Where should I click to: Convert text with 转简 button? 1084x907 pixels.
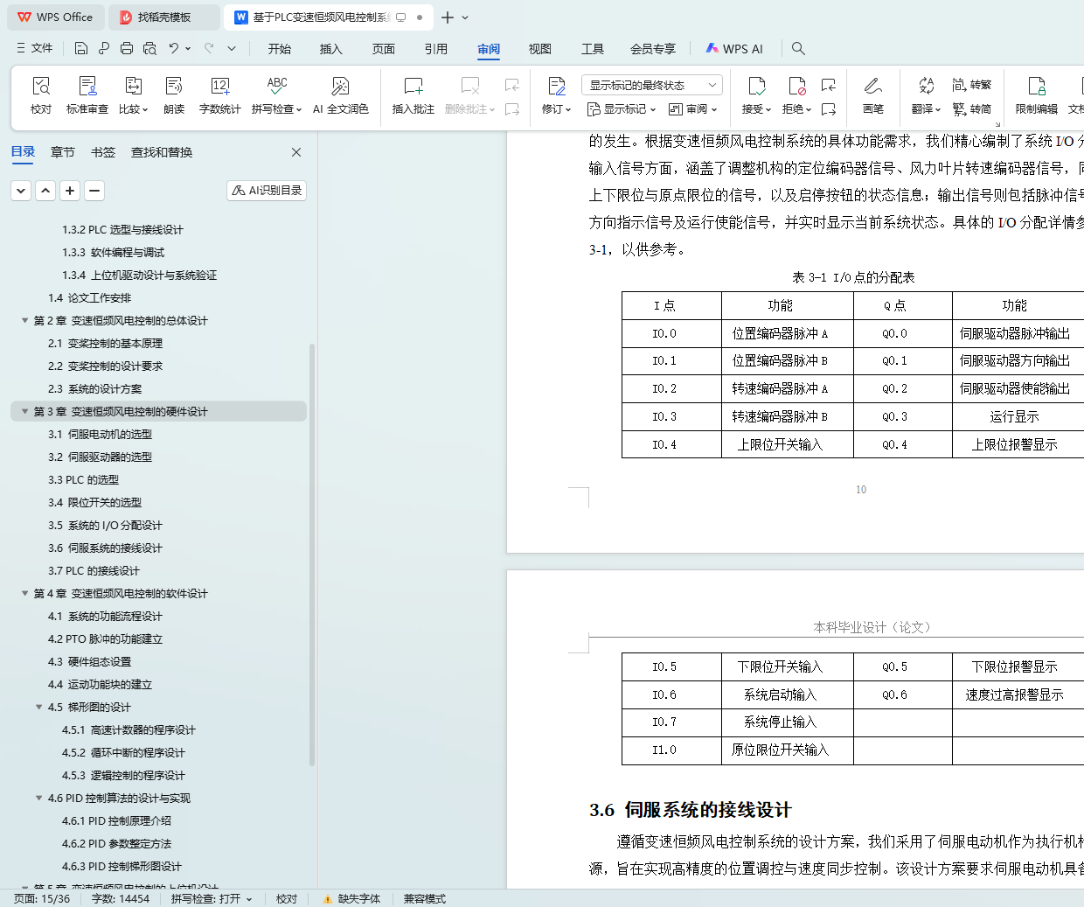972,109
